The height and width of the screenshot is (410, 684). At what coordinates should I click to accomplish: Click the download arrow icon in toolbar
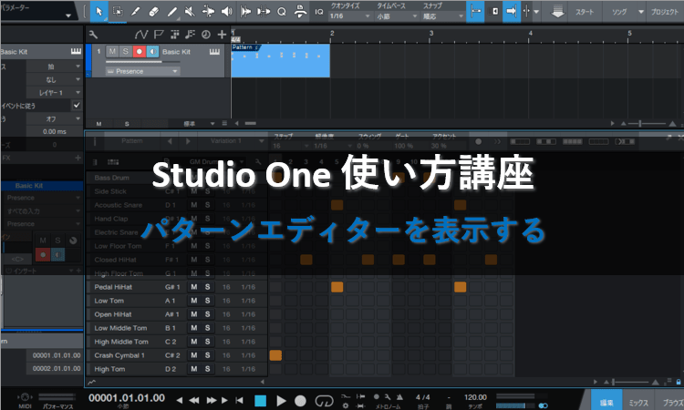(x=557, y=12)
